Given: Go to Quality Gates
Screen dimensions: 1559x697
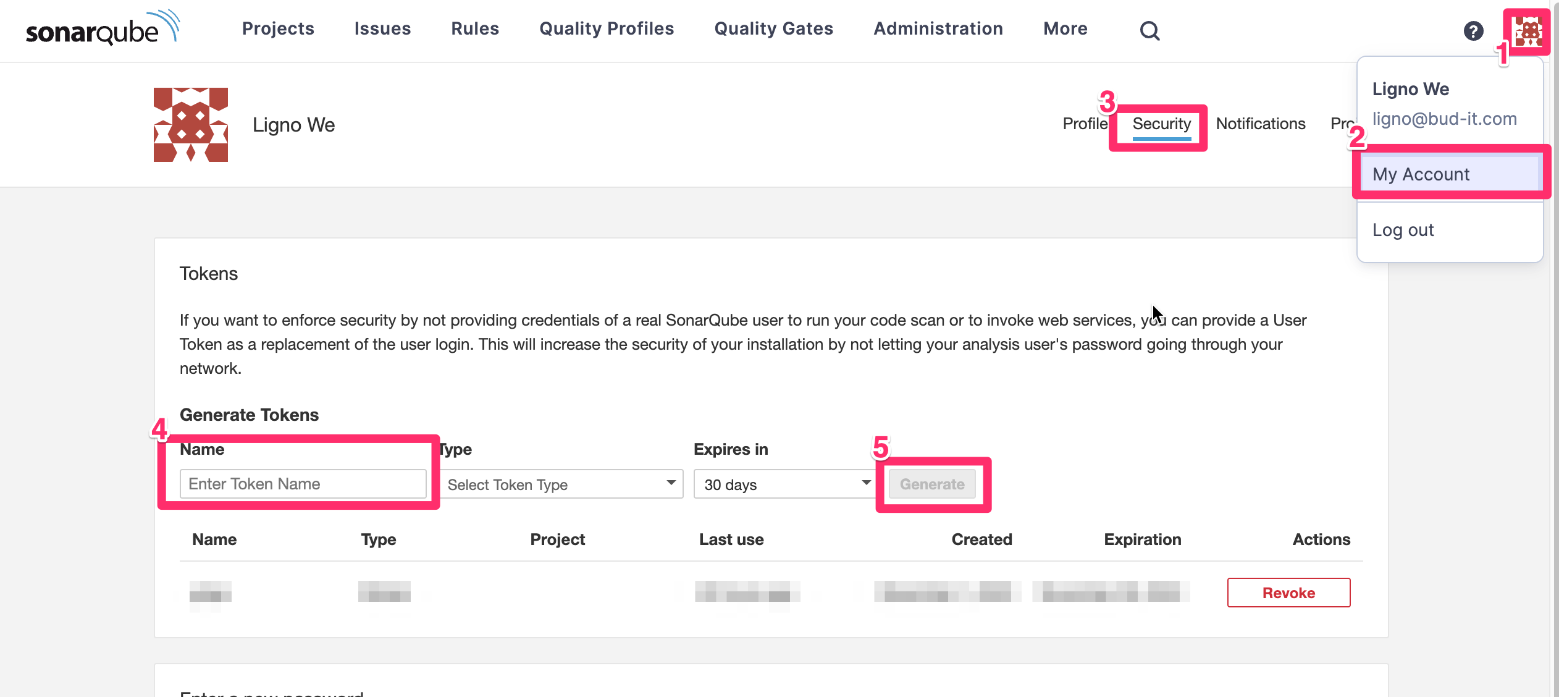Looking at the screenshot, I should 773,28.
